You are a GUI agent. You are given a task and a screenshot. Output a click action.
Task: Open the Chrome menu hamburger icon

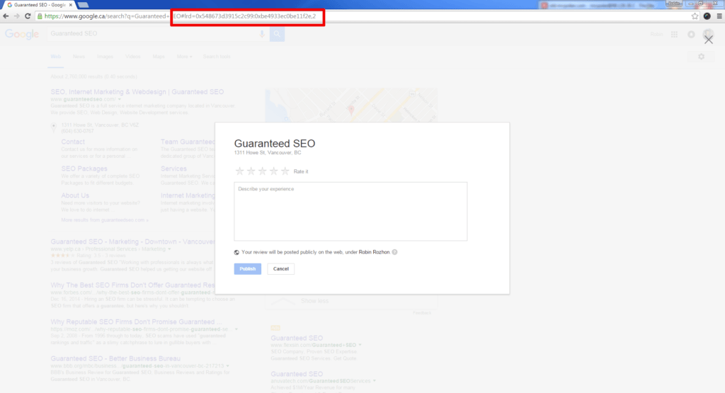719,16
